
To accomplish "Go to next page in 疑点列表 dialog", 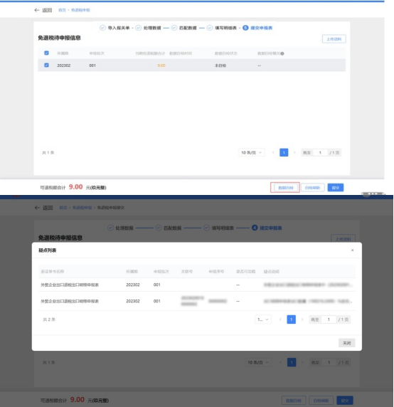I will click(302, 319).
